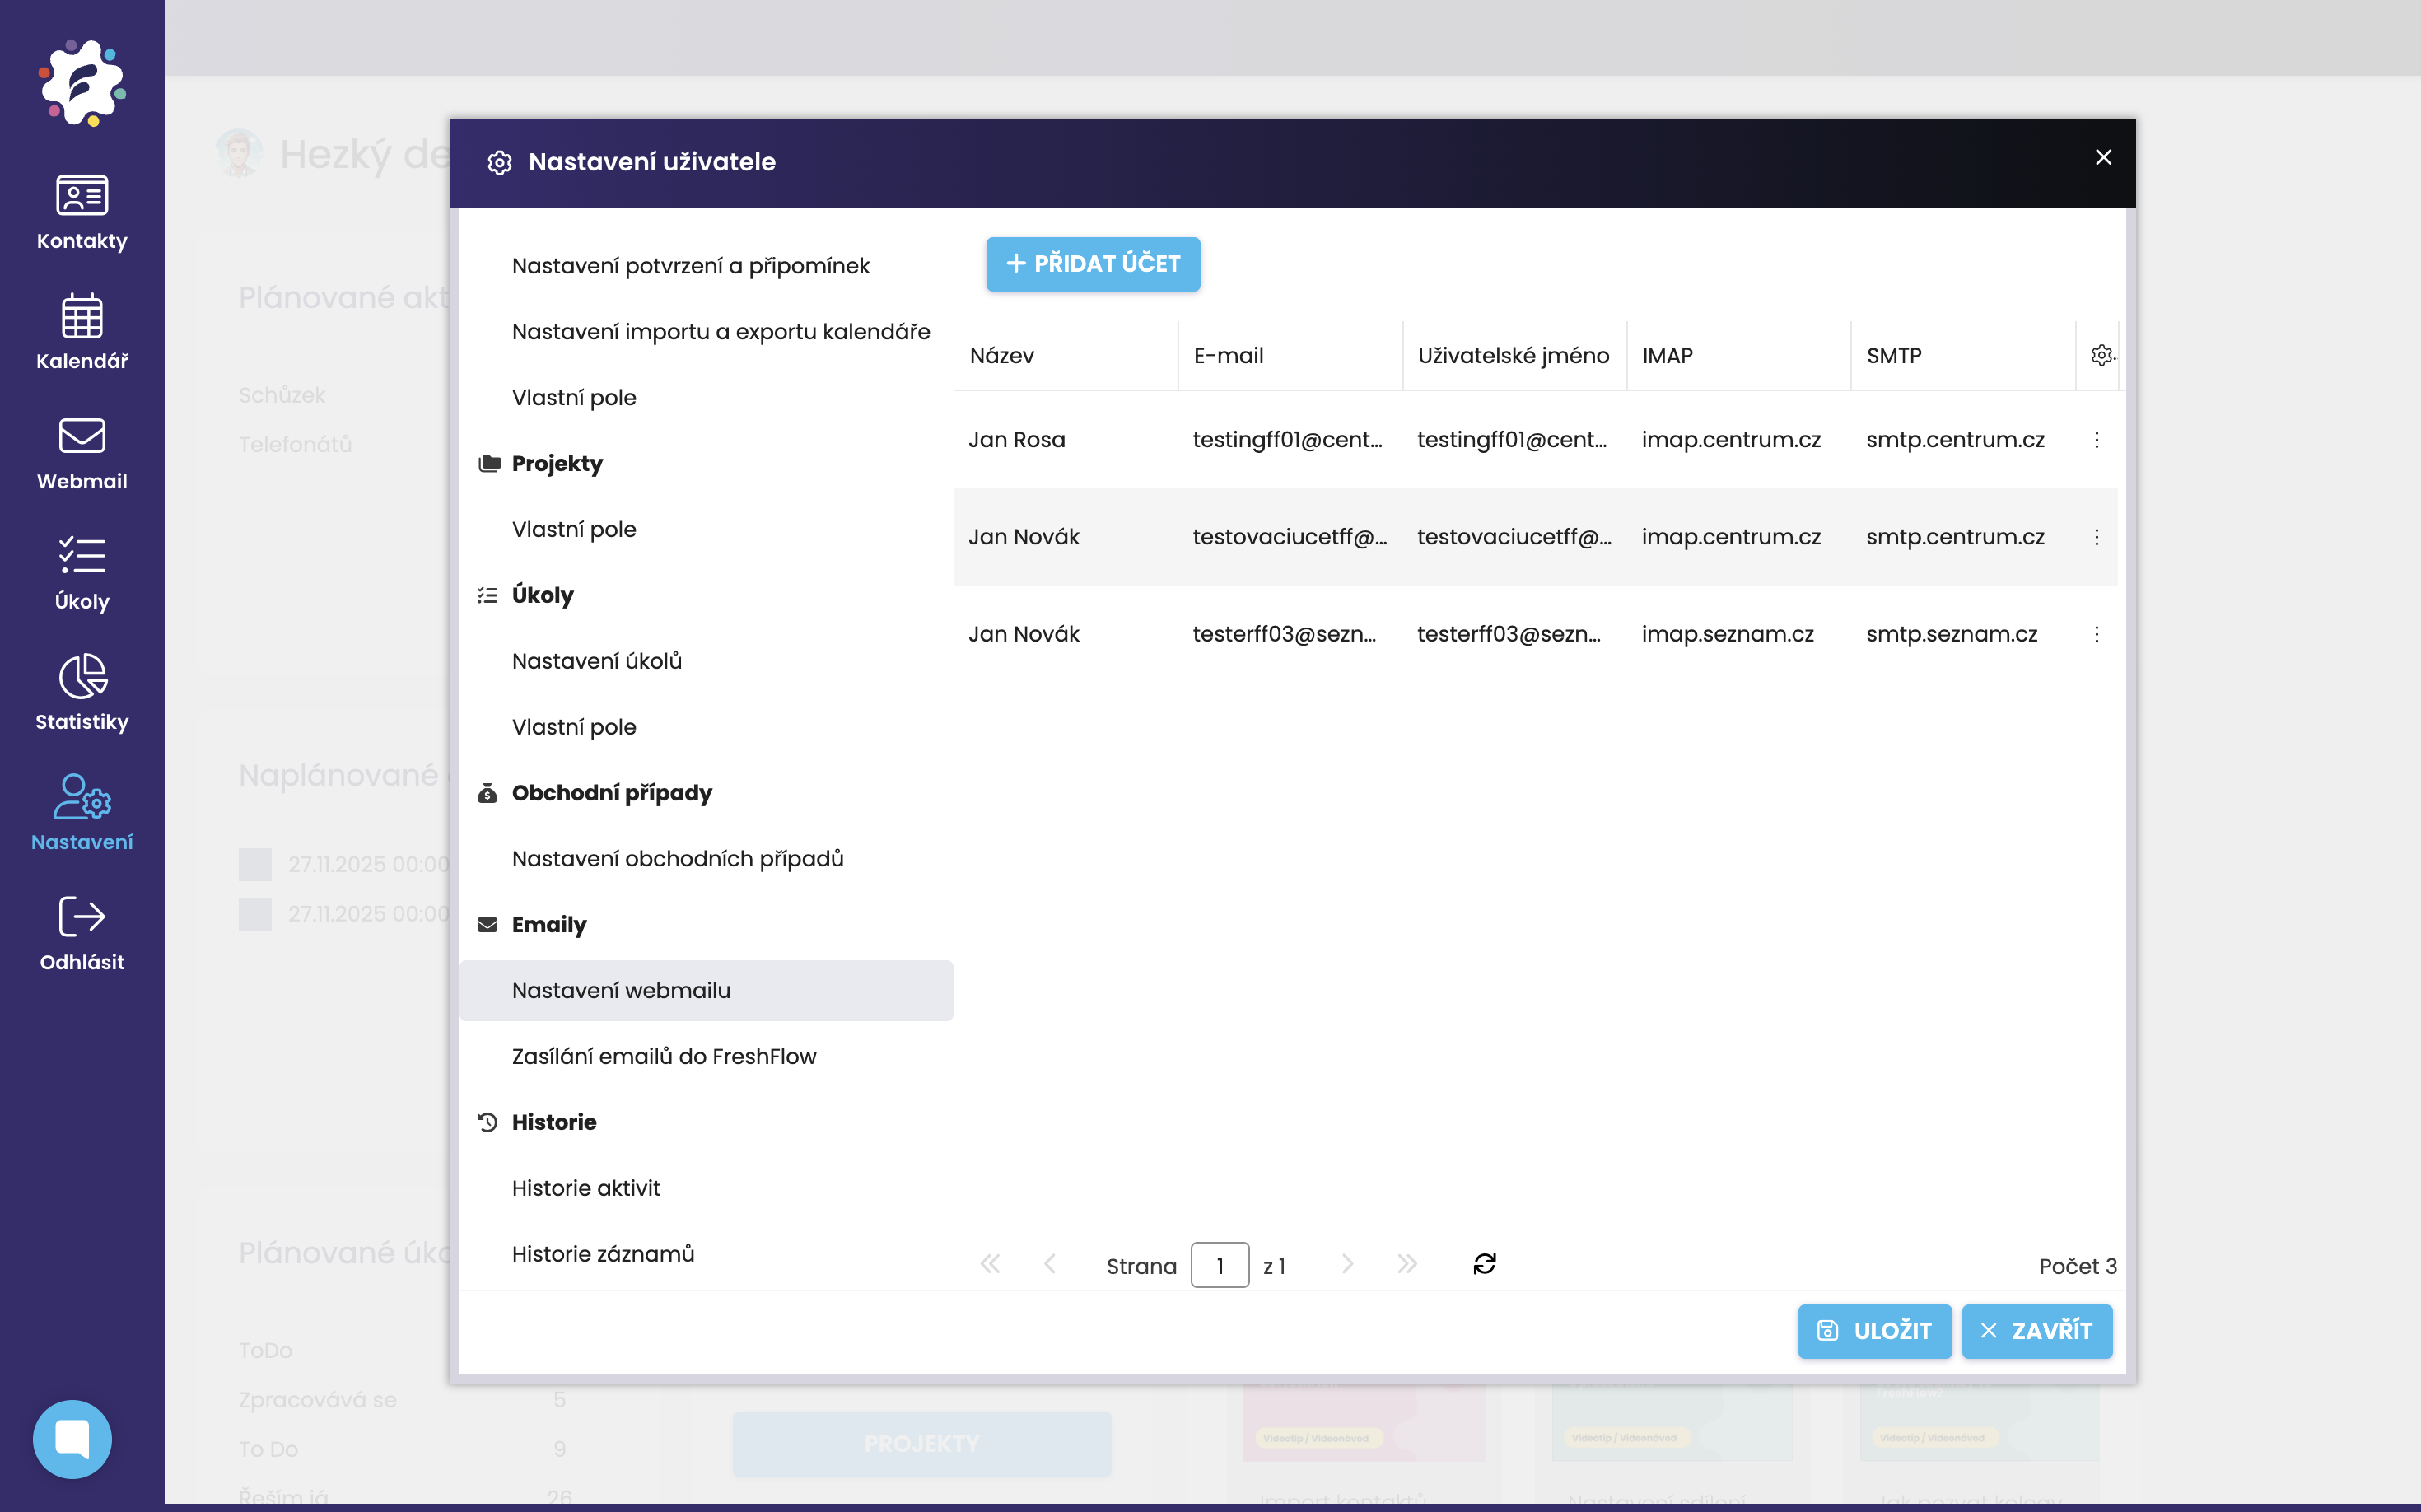
Task: Select Zasílání emailů do FreshFlow
Action: [x=663, y=1056]
